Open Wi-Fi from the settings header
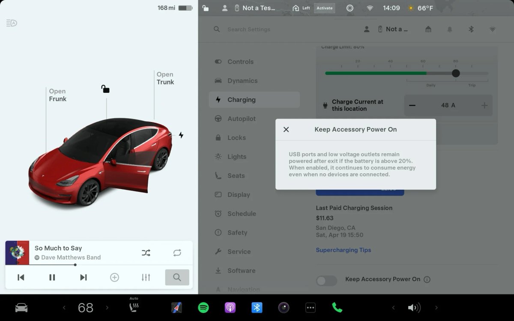 pos(493,29)
